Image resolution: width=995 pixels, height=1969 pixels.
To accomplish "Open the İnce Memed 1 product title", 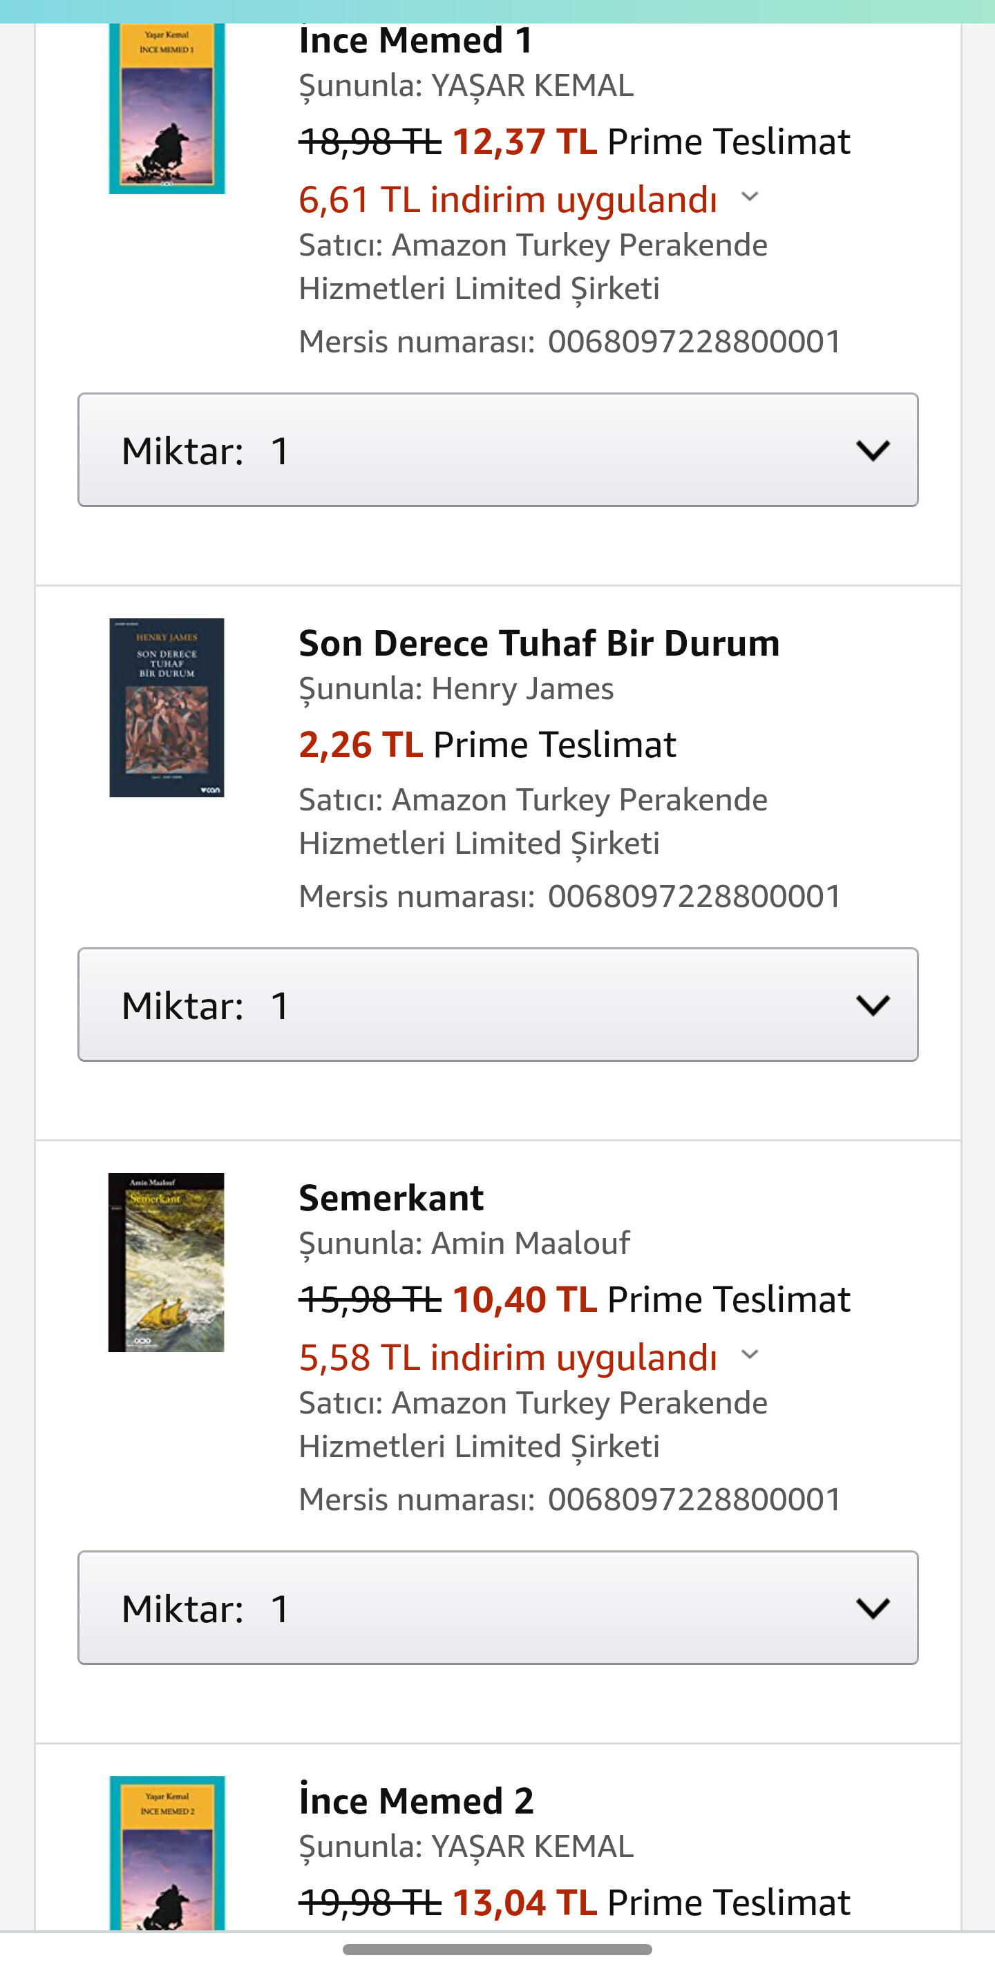I will pos(416,41).
